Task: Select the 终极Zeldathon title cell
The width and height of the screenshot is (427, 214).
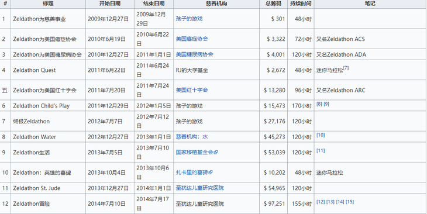Action: click(48, 121)
